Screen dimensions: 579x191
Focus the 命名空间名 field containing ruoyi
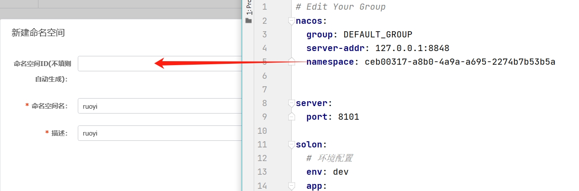click(x=160, y=106)
